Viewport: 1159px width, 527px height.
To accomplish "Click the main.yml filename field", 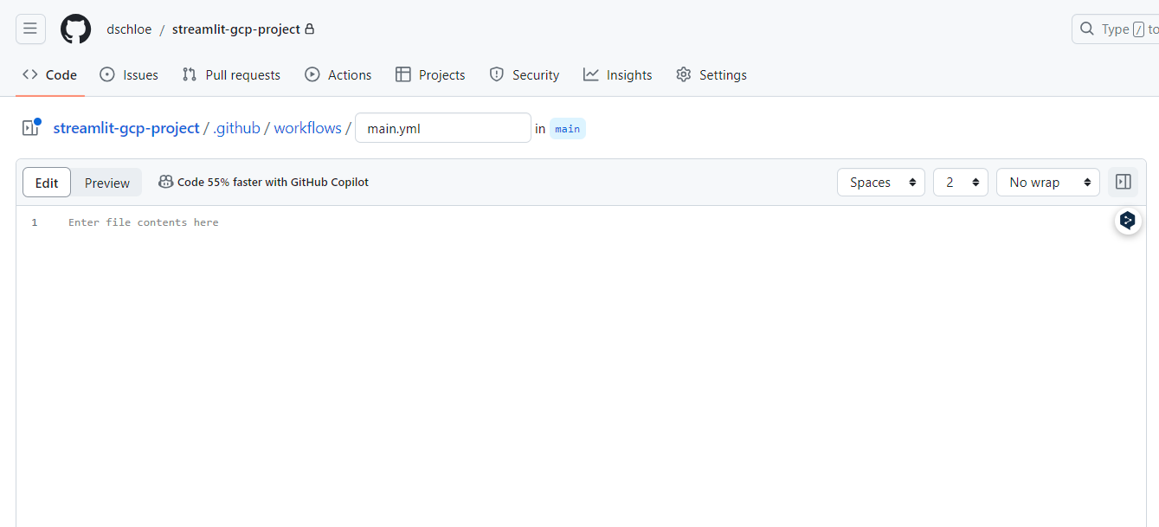I will [443, 128].
